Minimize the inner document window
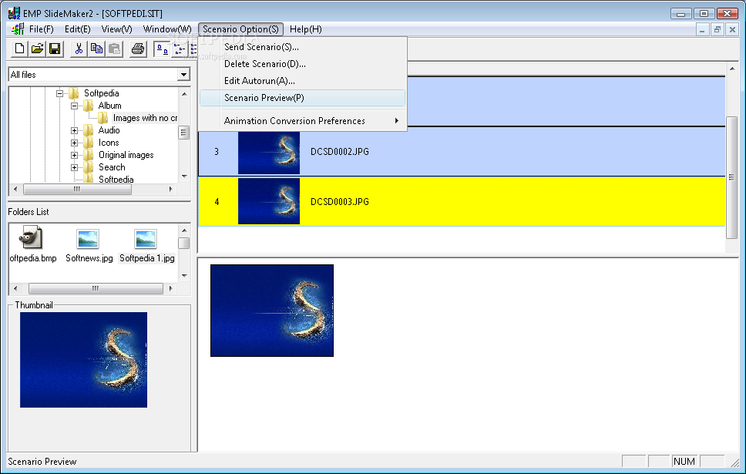 pos(702,29)
